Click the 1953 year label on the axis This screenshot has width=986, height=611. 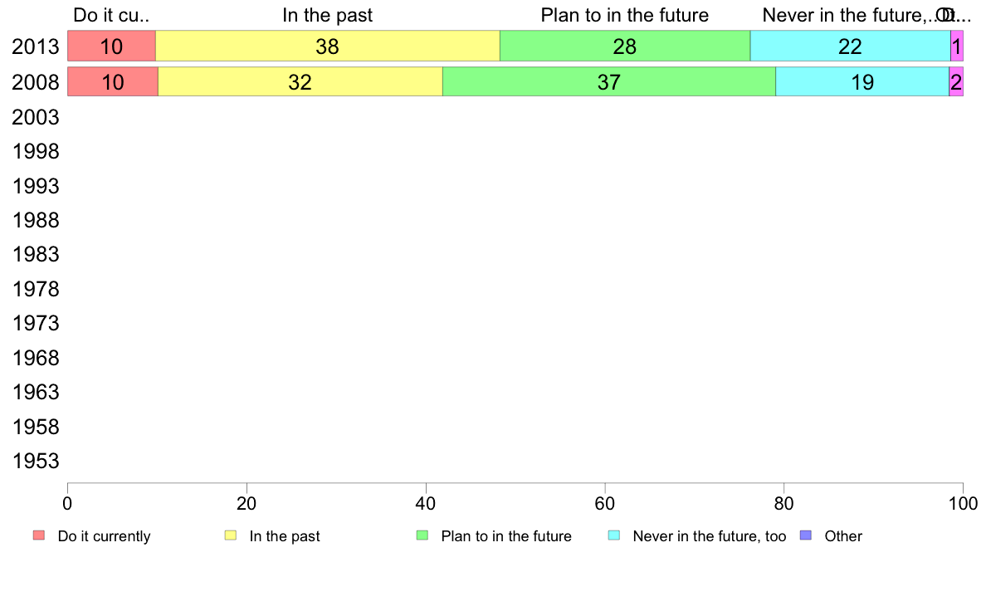point(36,461)
